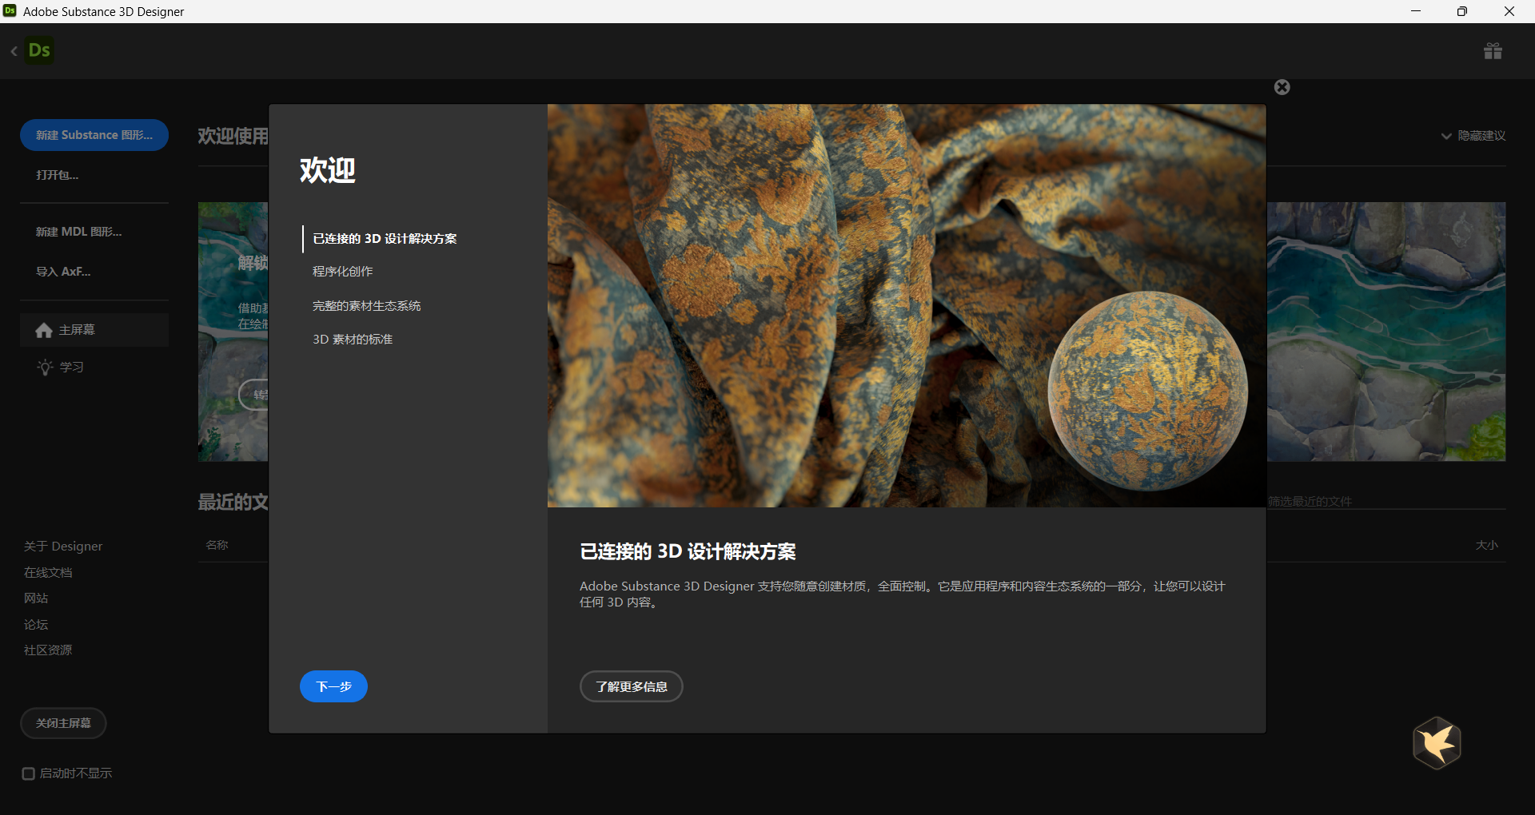The image size is (1535, 815).
Task: Click the back arrow beside the Ds logo
Action: point(14,51)
